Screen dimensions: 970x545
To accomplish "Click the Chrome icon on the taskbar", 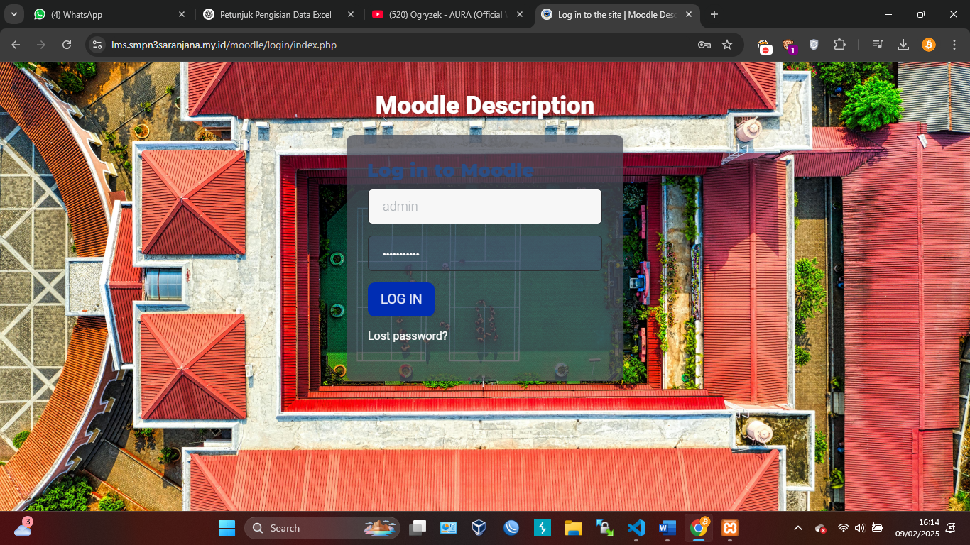I will pyautogui.click(x=699, y=528).
